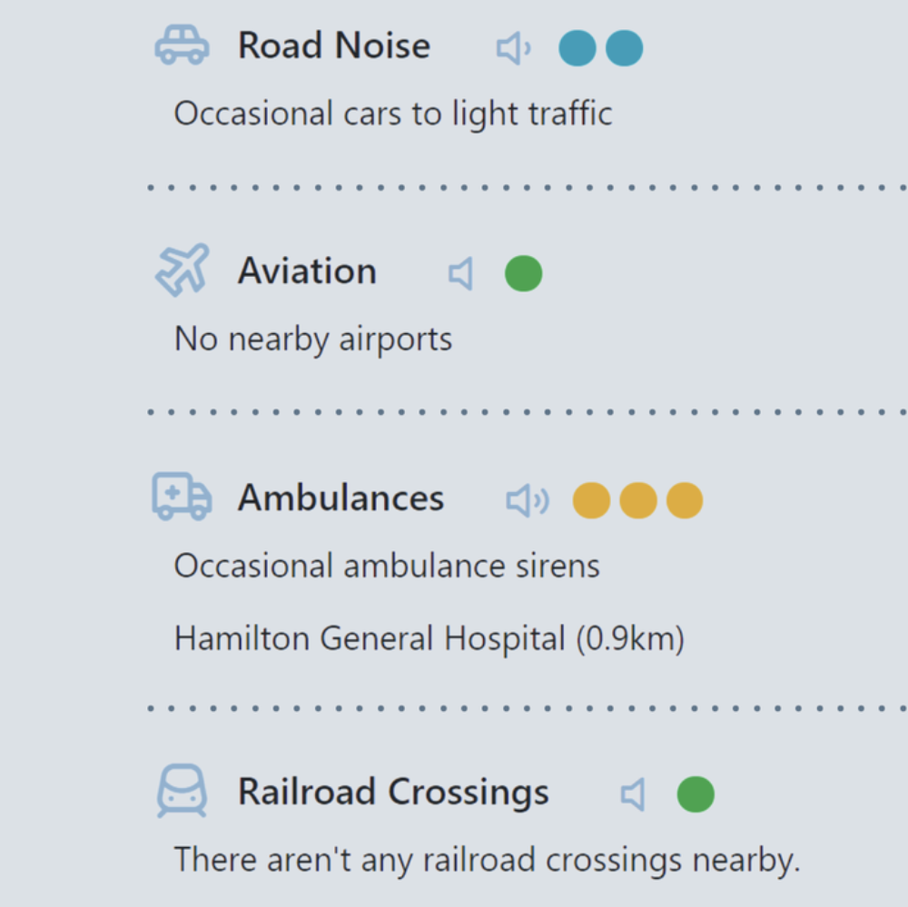Select the Ambulances heading
This screenshot has height=907, width=908.
341,498
